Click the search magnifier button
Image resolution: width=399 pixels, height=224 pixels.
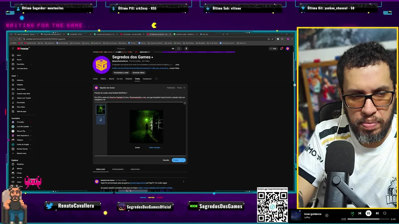179,49
